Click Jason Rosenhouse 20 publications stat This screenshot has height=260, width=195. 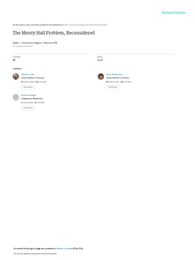112,82
